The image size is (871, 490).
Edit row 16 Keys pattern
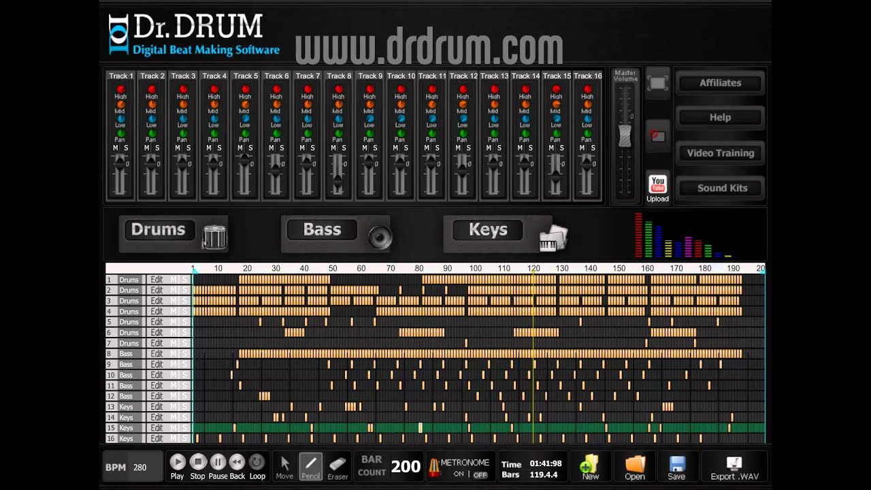point(157,439)
